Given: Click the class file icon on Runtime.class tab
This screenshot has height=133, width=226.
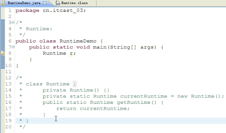Looking at the screenshot, I should click(58, 3).
